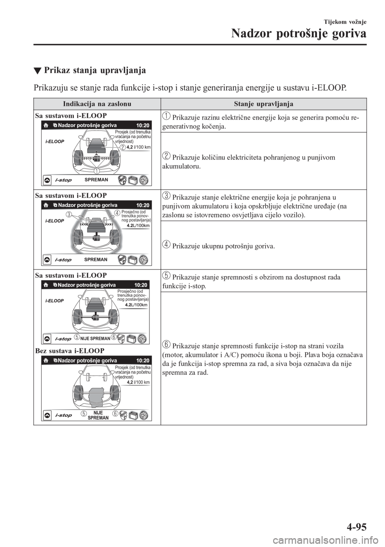Image resolution: width=385 pixels, height=547 pixels.
Task: Tap i-ELOOP label in first i-ELOOP SPREMAN screen
Action: tap(55, 141)
